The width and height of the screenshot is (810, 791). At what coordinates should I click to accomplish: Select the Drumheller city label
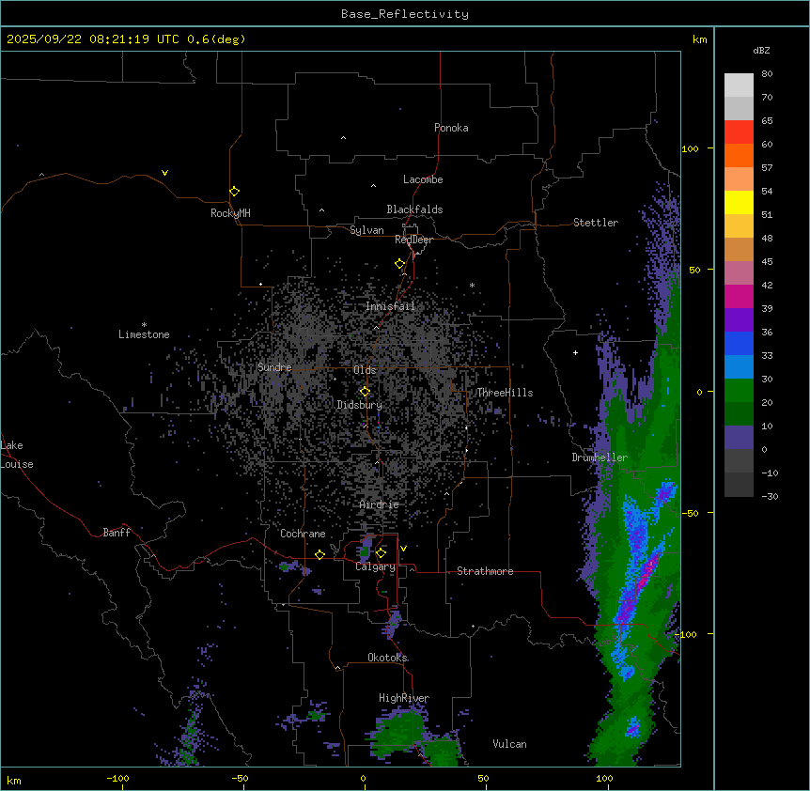click(x=599, y=458)
